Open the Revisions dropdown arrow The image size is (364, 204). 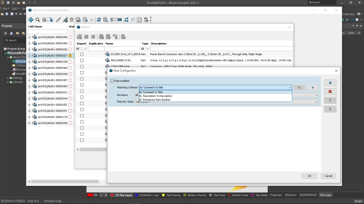tap(316, 95)
